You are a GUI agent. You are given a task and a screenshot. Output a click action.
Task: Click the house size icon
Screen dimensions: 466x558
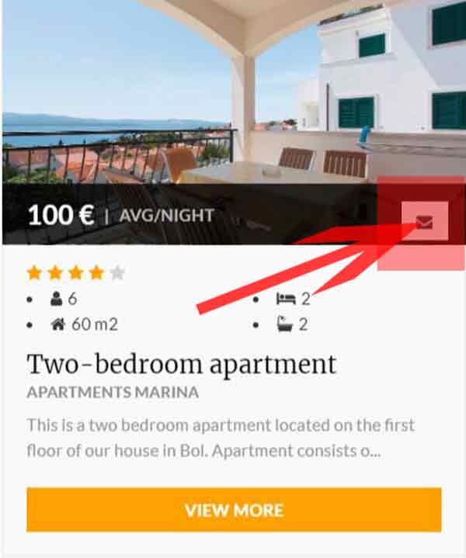(57, 324)
